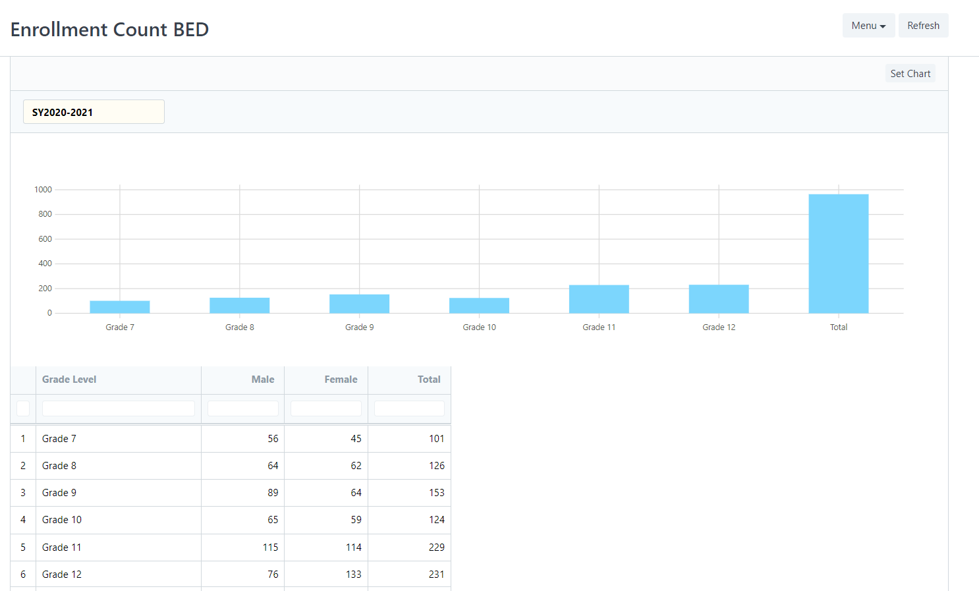Click the Grade 11 bar in the chart

click(x=599, y=298)
